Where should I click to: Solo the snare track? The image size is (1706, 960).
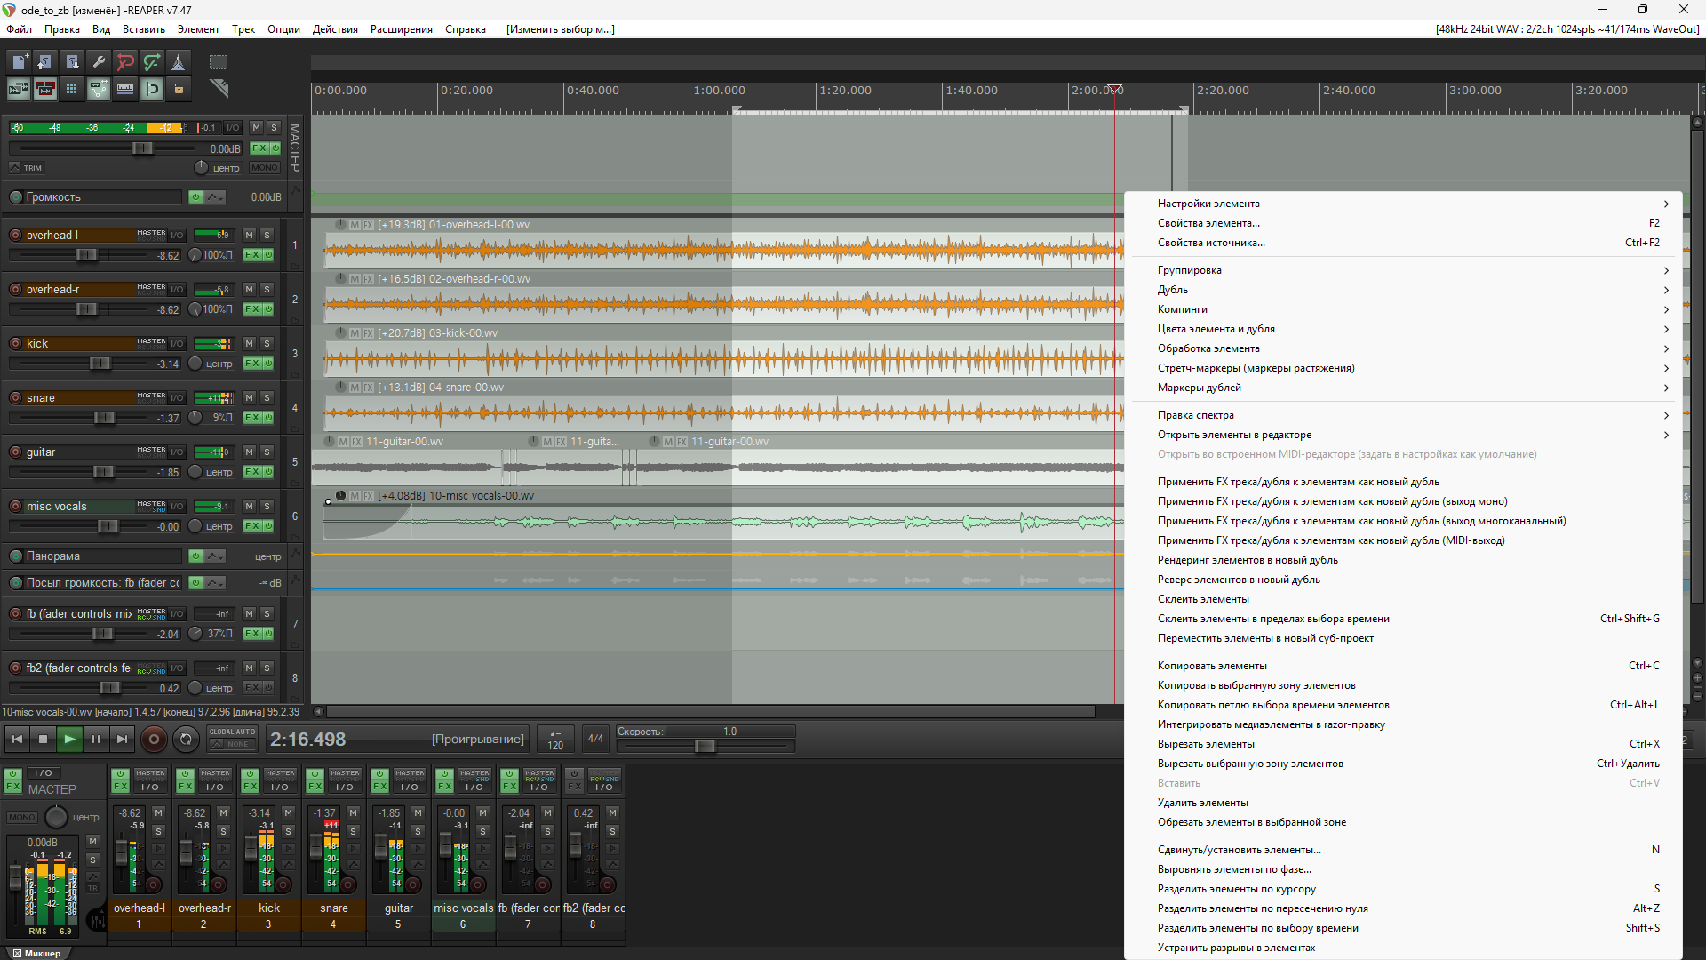[267, 398]
